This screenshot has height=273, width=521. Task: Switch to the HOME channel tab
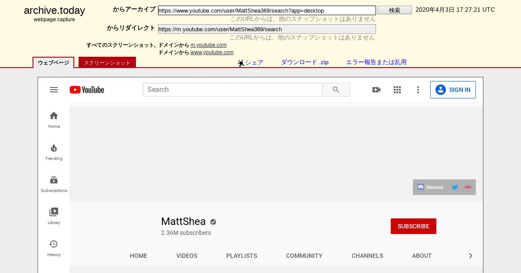138,256
